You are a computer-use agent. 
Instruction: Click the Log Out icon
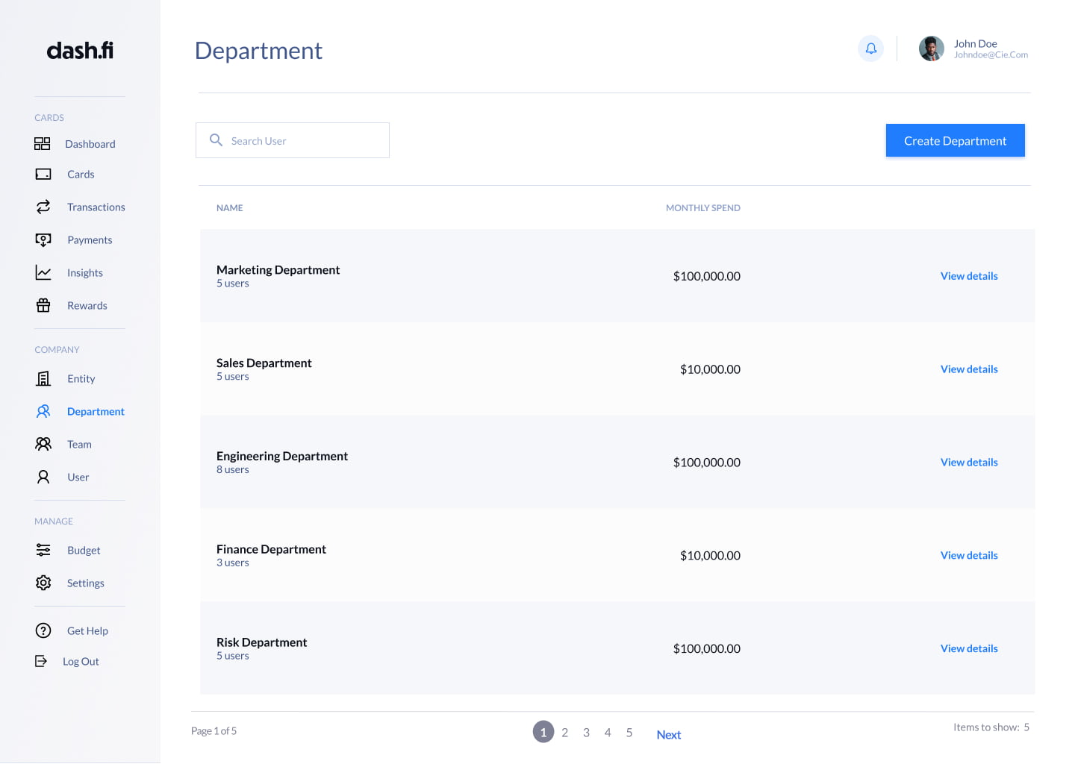click(41, 661)
